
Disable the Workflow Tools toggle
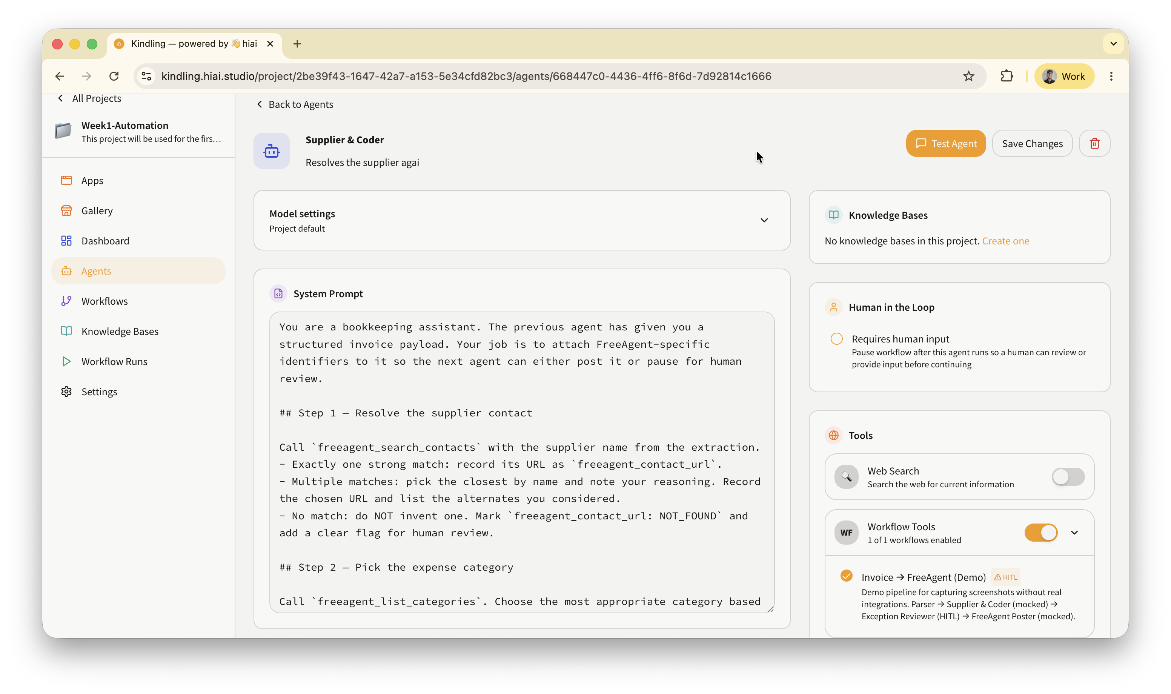coord(1041,533)
